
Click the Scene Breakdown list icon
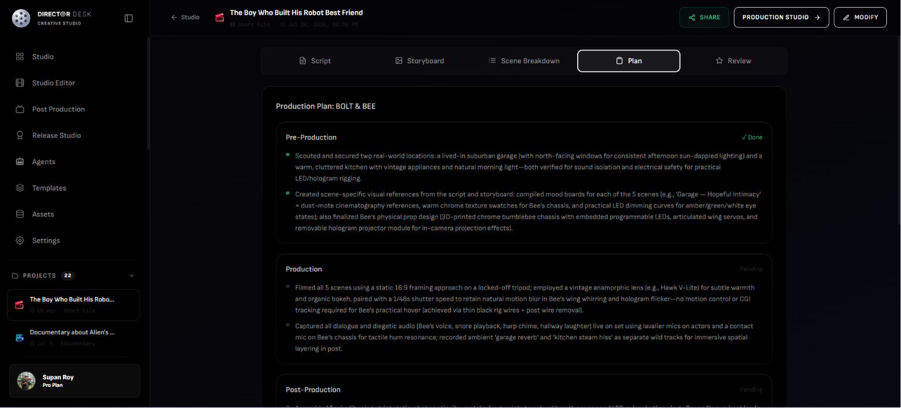click(x=493, y=61)
